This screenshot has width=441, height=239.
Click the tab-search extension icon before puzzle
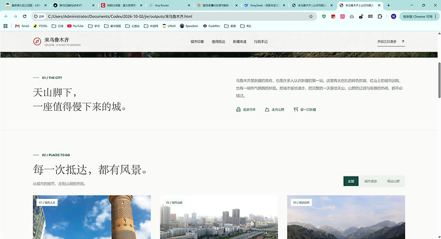click(x=371, y=17)
